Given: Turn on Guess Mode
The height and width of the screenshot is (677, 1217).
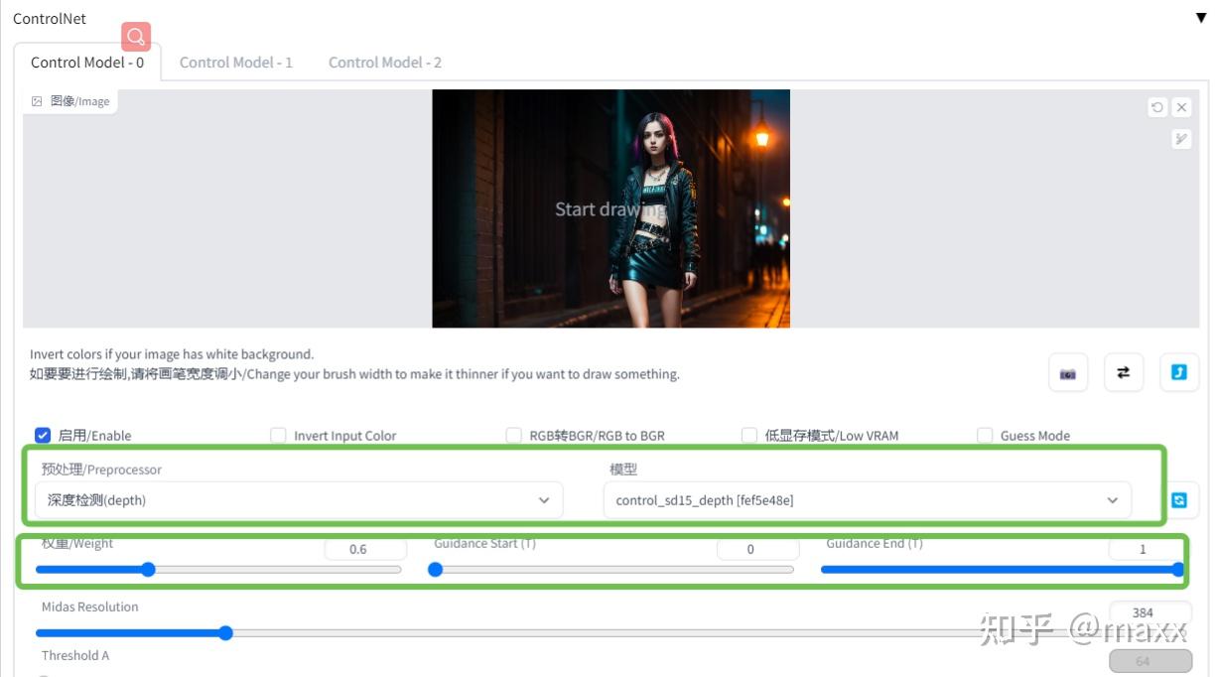Looking at the screenshot, I should [x=985, y=435].
